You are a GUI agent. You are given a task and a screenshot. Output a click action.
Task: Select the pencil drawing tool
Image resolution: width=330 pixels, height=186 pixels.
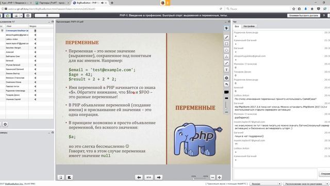coord(226,37)
